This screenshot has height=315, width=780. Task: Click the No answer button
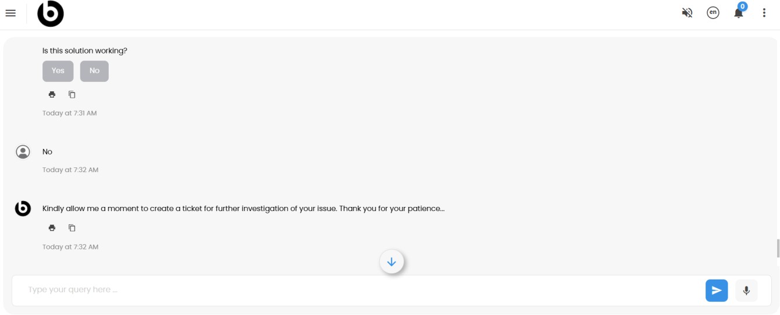(94, 71)
